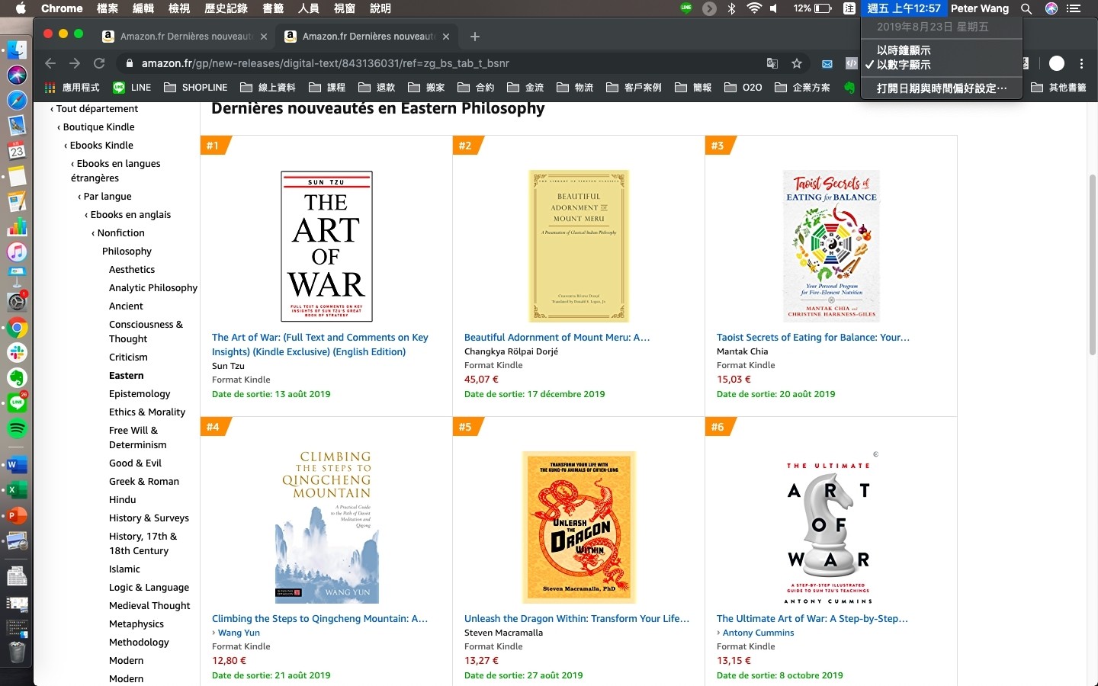The width and height of the screenshot is (1098, 686).
Task: Open the 客戶案例 bookmark folder
Action: [x=634, y=88]
